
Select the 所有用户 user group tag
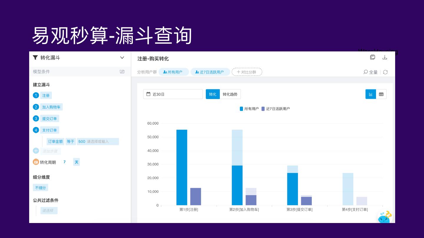174,72
